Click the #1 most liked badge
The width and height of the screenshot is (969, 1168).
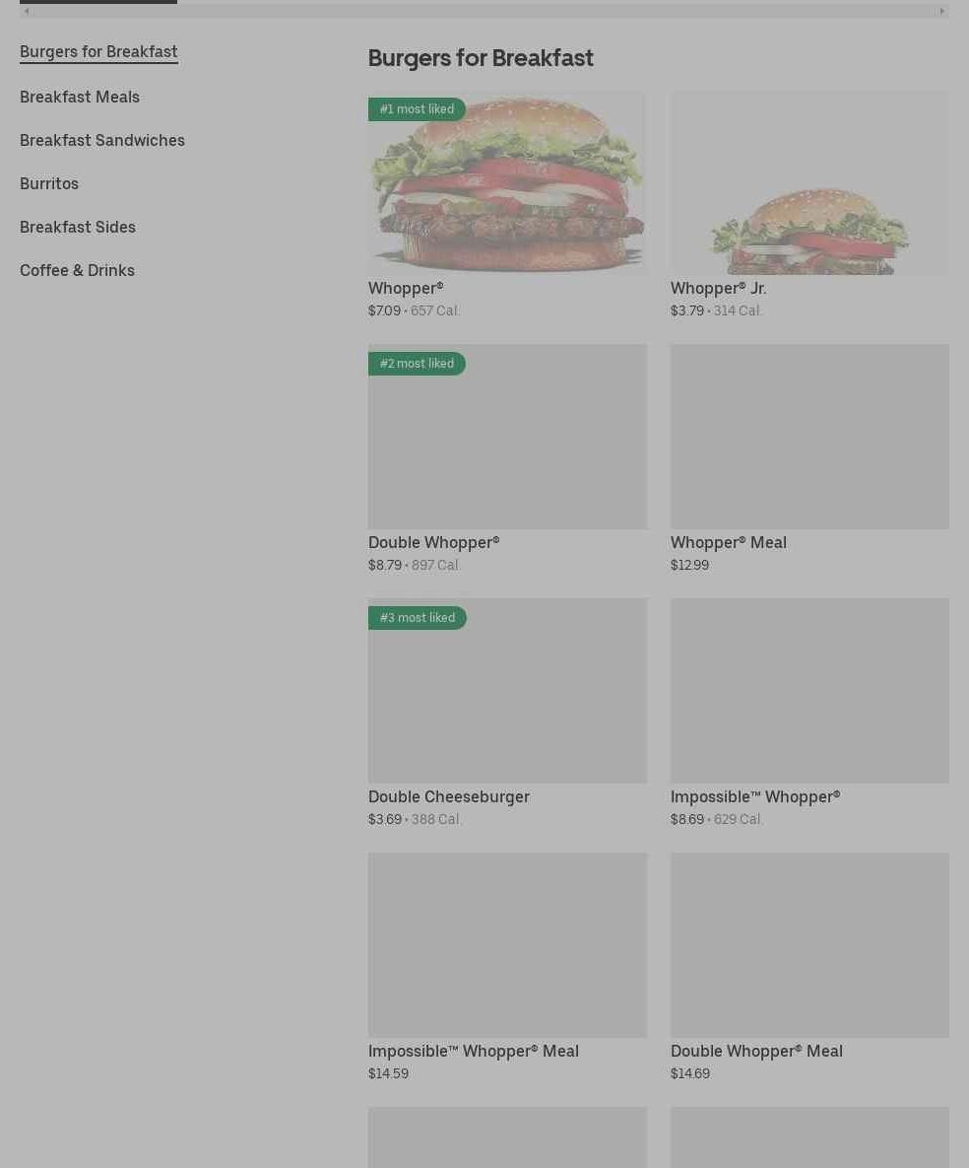coord(417,109)
